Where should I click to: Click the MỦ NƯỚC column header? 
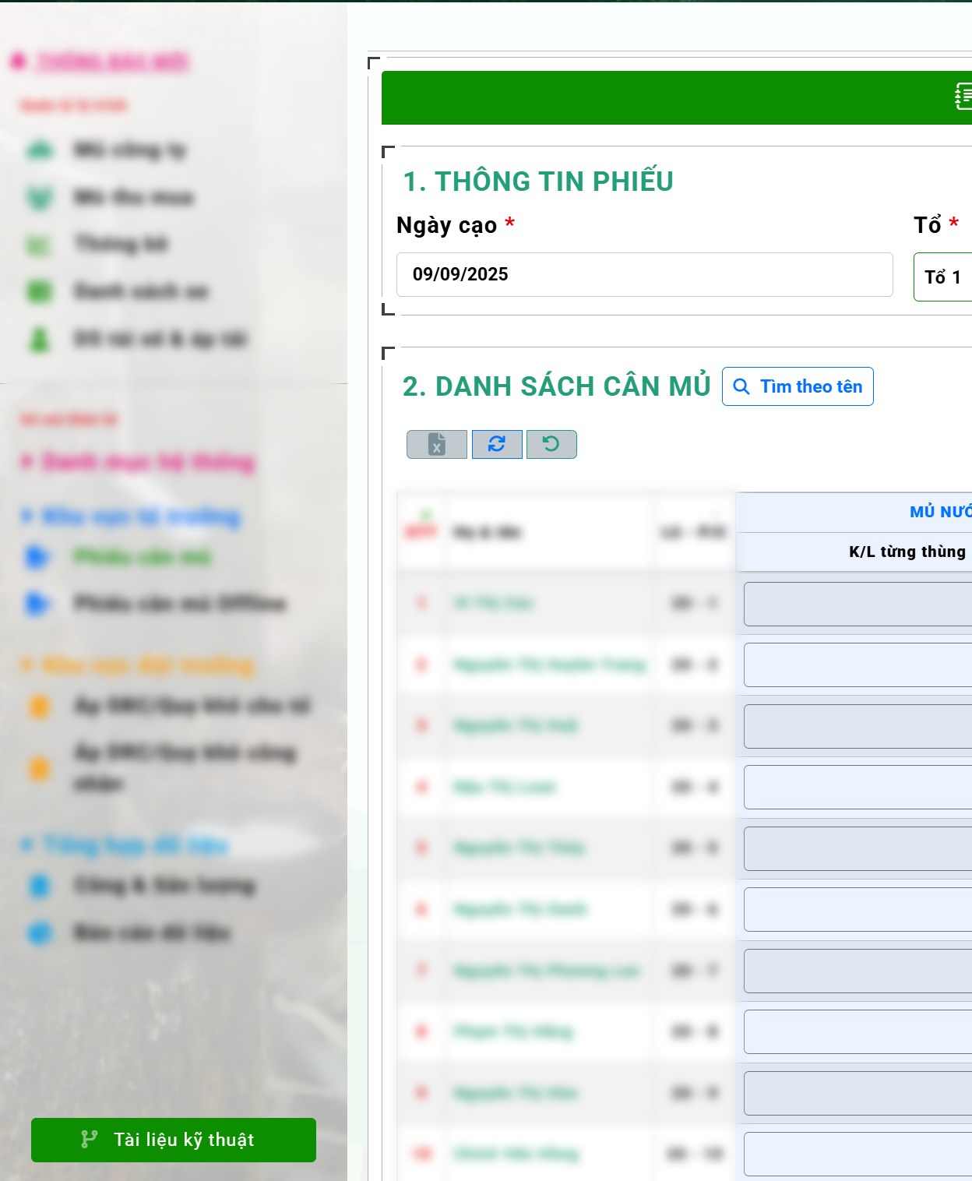pos(939,512)
